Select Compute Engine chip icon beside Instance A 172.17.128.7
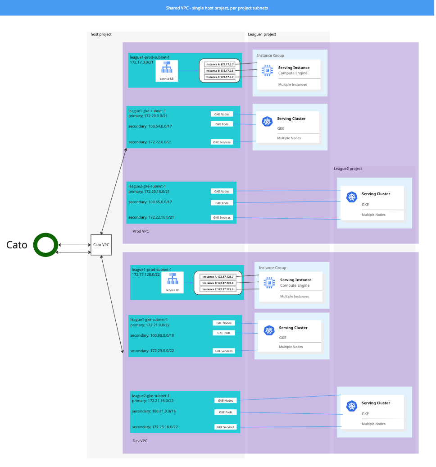Viewport: 436px width, 467px height. (x=270, y=284)
